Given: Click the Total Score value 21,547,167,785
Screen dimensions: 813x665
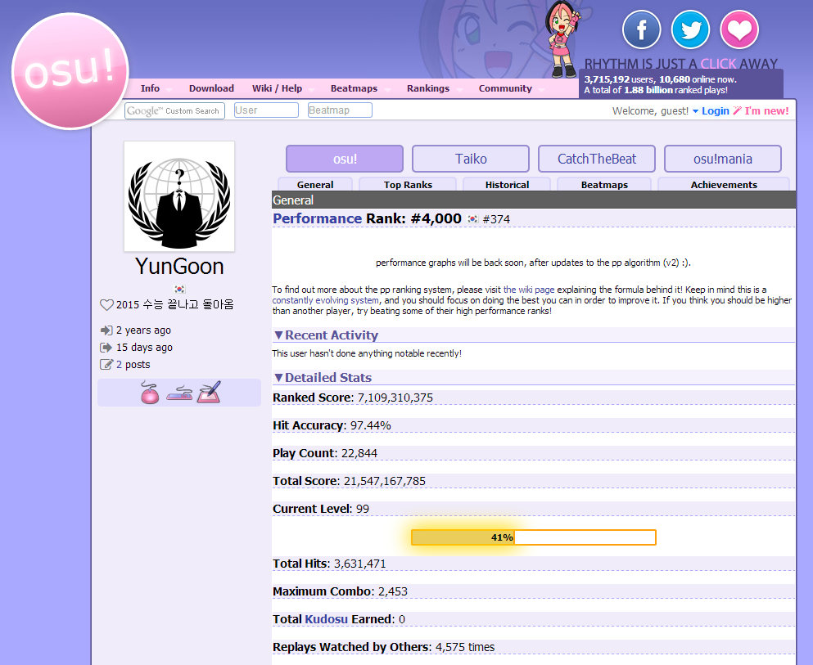Looking at the screenshot, I should coord(385,481).
